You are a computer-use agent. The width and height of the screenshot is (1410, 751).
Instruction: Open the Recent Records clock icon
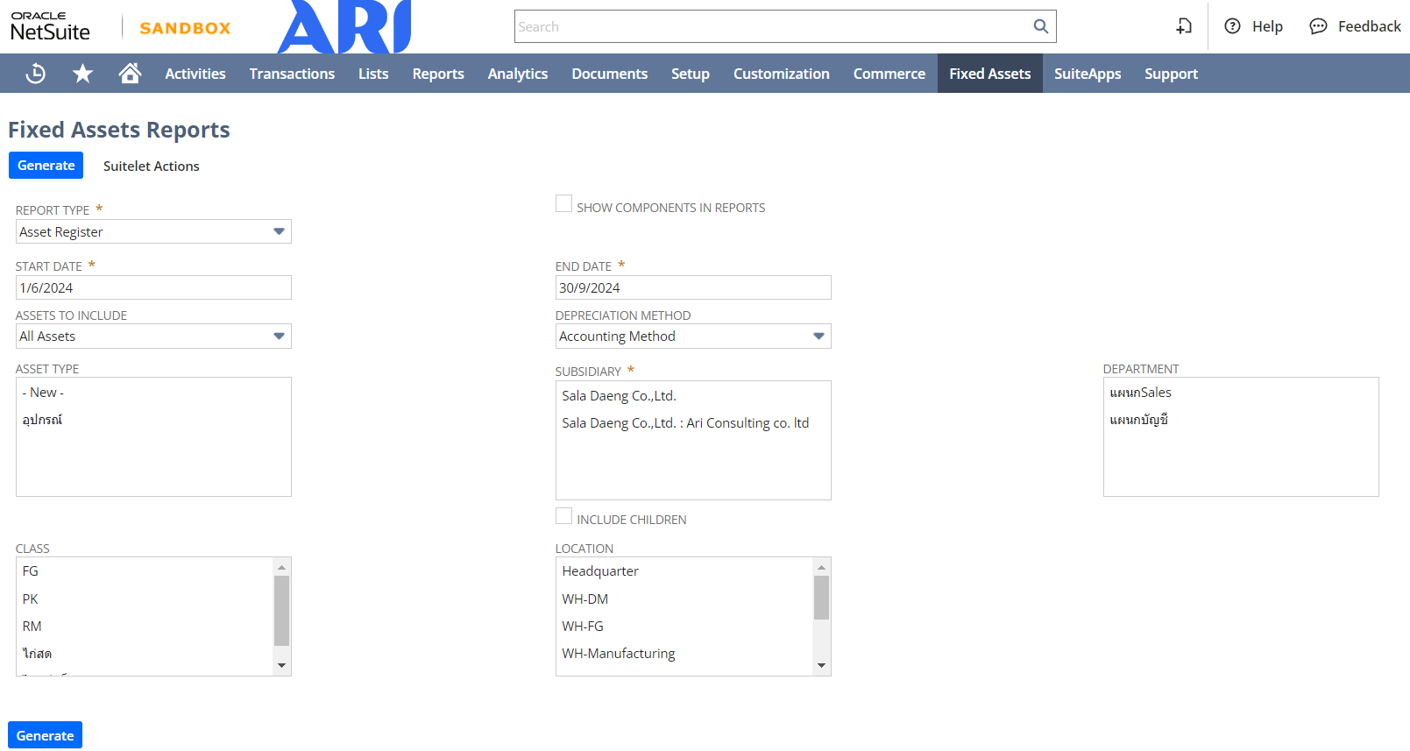click(x=36, y=74)
